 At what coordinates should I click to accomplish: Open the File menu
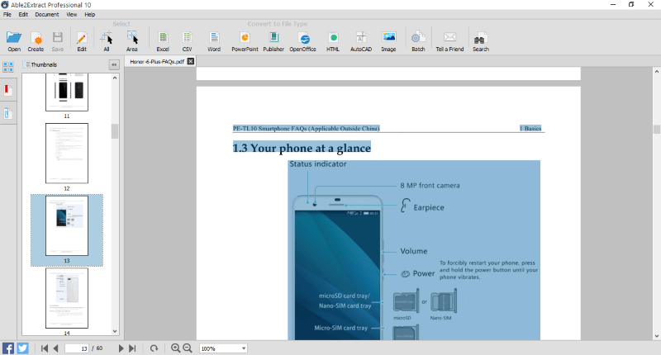click(x=7, y=14)
